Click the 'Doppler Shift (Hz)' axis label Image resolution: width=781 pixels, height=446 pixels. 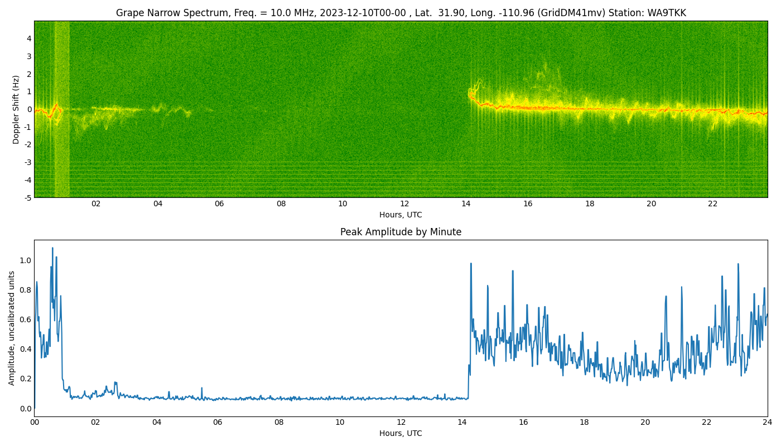pyautogui.click(x=16, y=109)
